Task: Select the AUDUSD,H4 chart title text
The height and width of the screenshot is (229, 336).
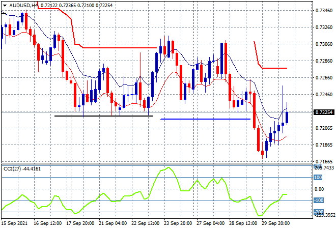Action: click(x=23, y=6)
